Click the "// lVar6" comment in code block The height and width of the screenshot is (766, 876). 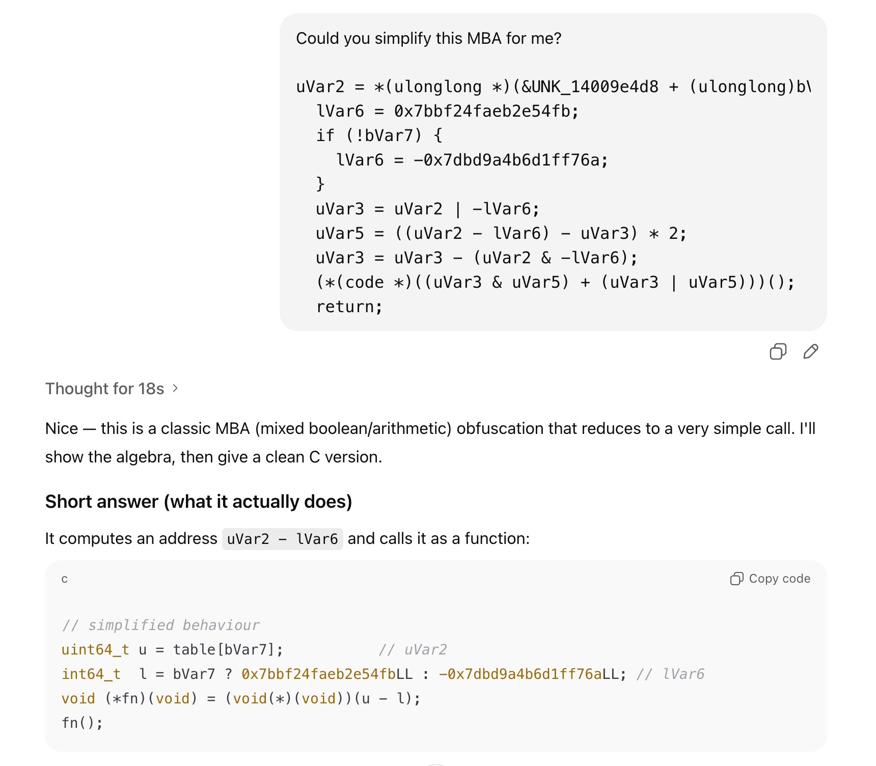coord(670,674)
